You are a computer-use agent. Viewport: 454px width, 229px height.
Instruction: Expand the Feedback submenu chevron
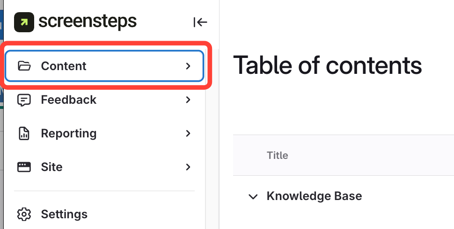188,100
